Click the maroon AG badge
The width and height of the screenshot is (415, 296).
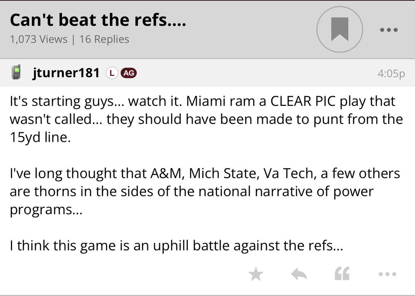point(128,73)
